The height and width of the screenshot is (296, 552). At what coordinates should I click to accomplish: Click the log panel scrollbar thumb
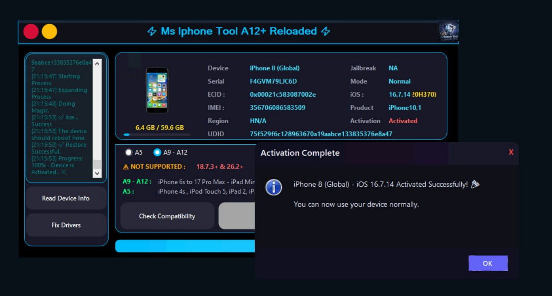tap(97, 164)
